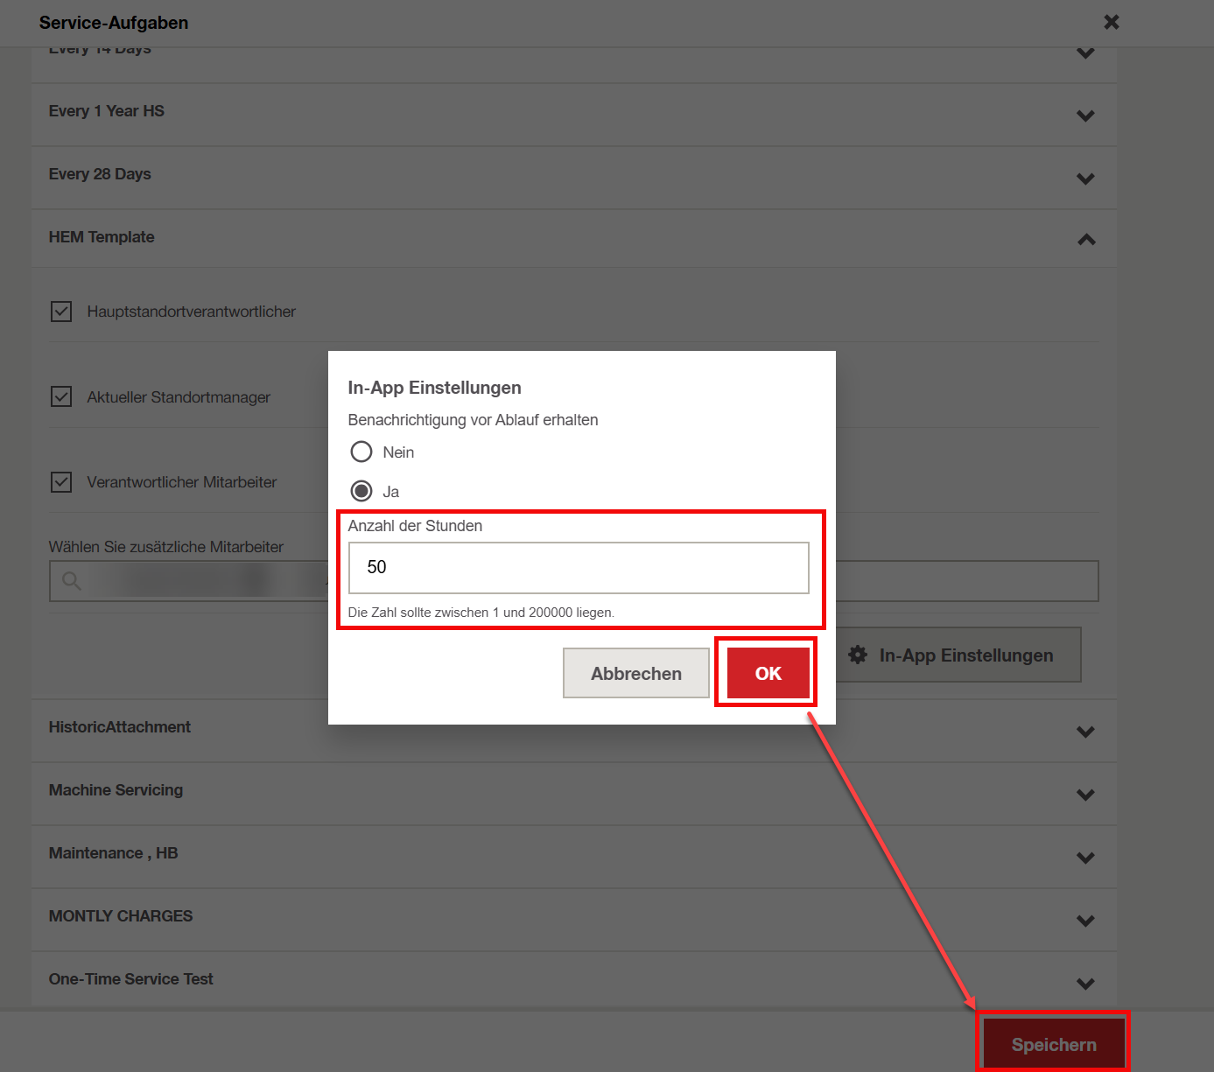Click the Abbrechen button
Screen dimensions: 1214x1072
(x=635, y=673)
